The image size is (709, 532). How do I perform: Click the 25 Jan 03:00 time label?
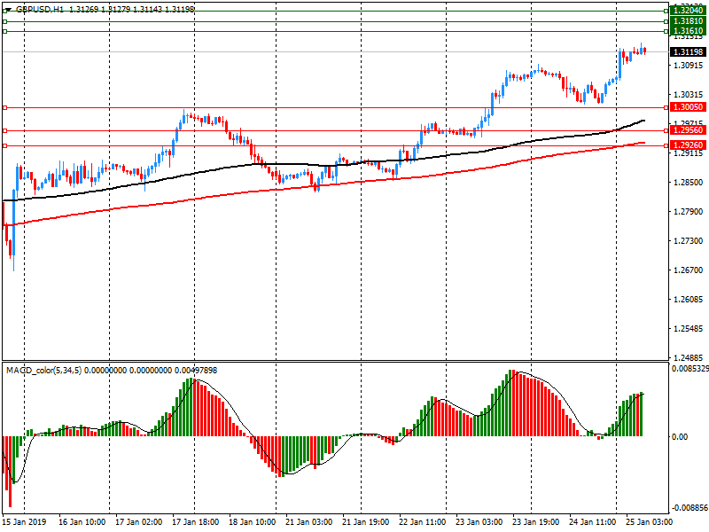pos(650,521)
